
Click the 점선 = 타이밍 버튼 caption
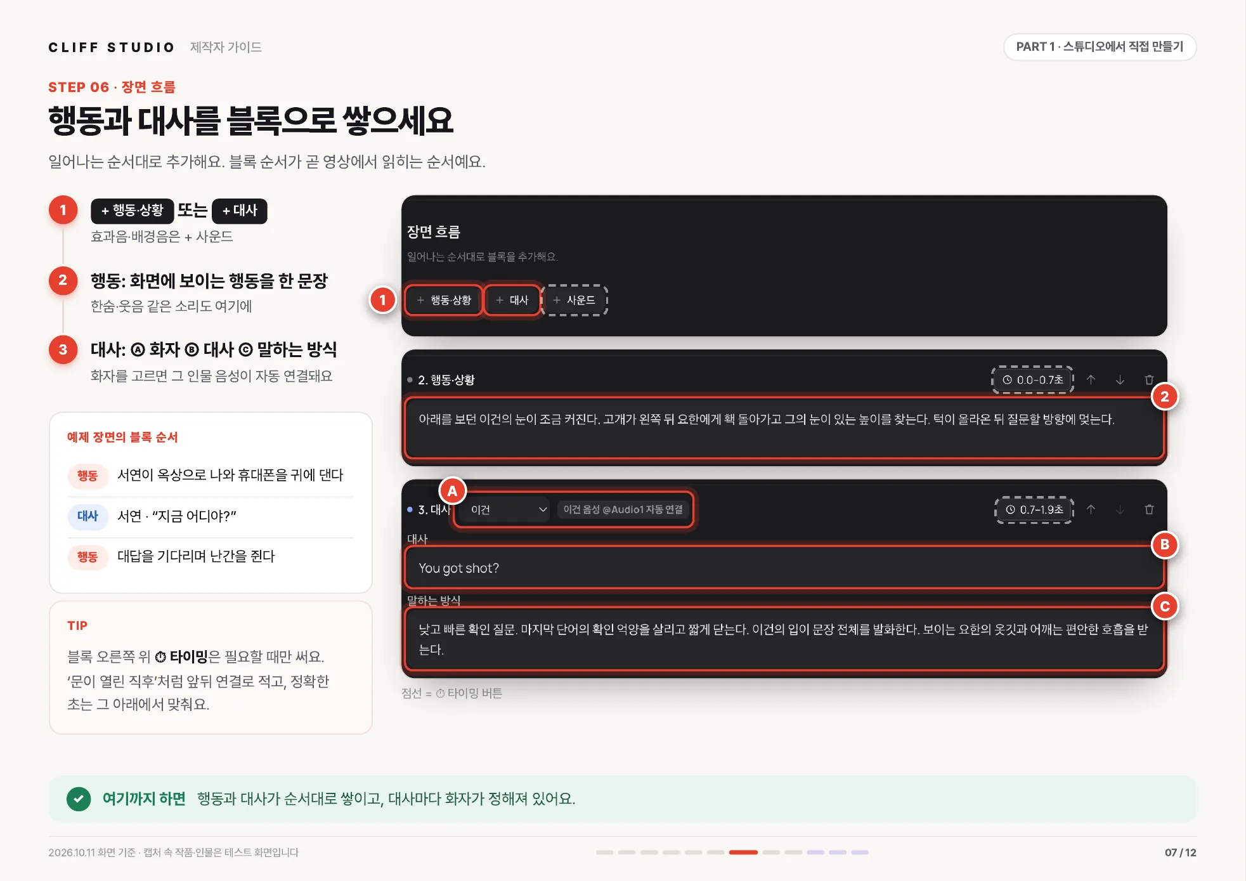point(451,693)
